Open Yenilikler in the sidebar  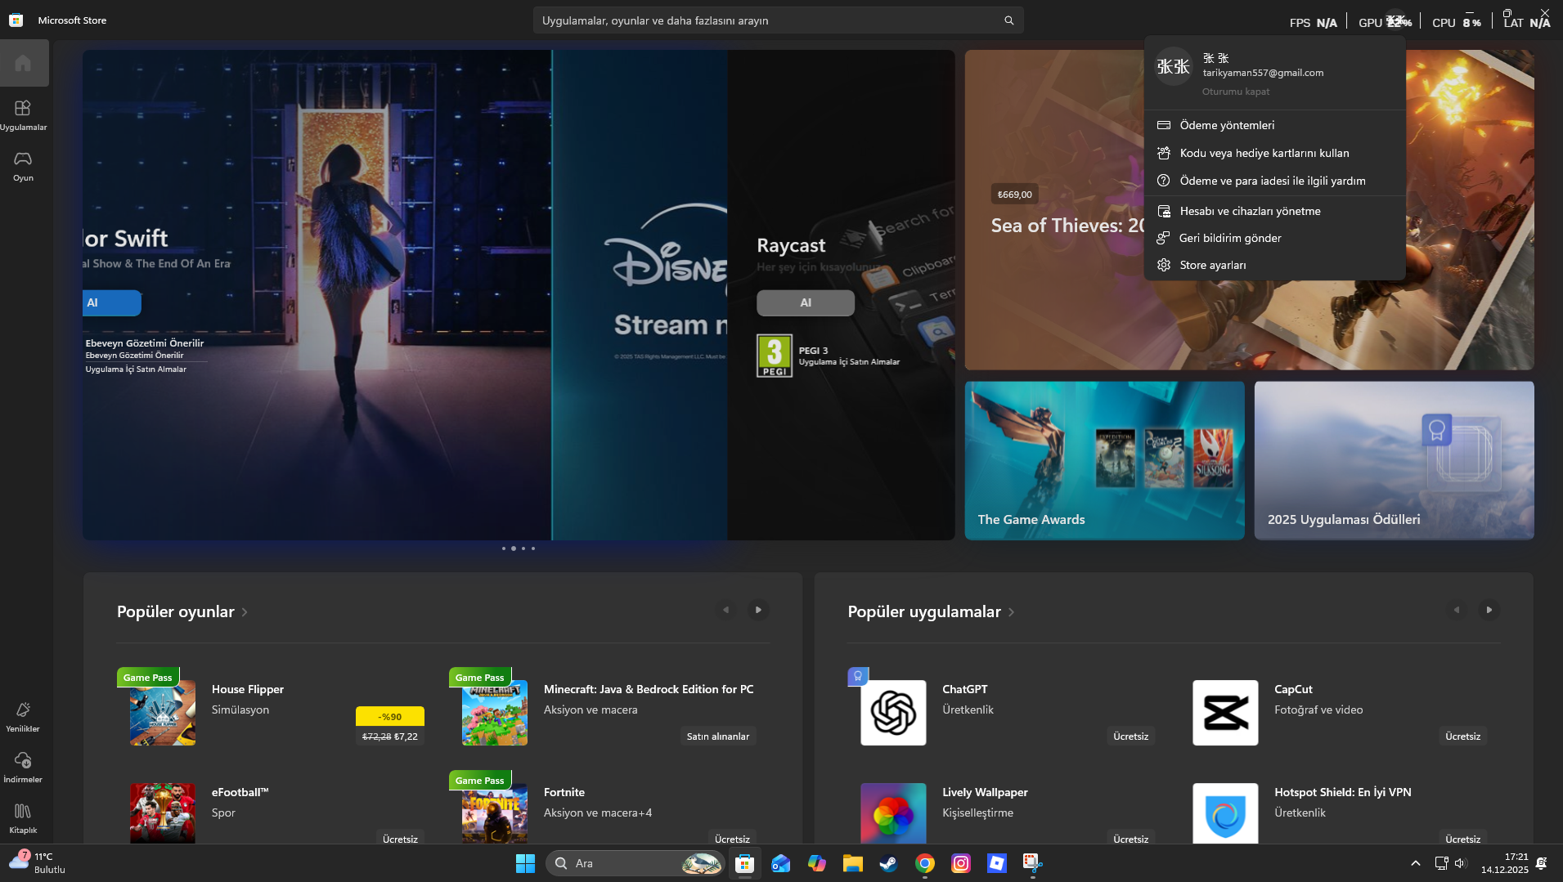(23, 717)
